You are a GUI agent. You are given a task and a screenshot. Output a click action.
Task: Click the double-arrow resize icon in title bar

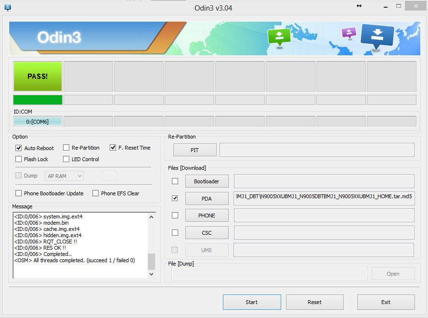tap(359, 6)
